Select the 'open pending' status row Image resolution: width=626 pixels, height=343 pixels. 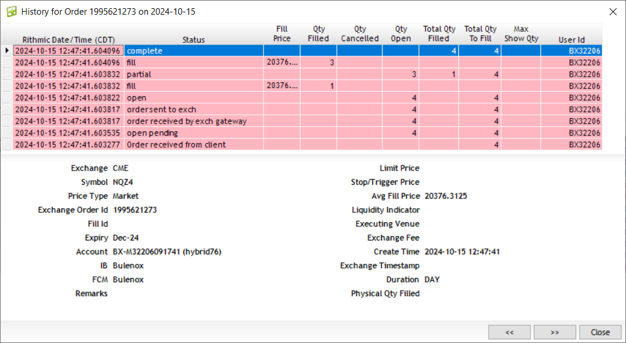coord(307,133)
